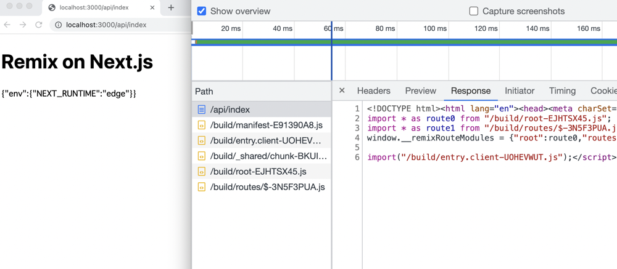This screenshot has width=617, height=269.
Task: Close the request details pane
Action: point(342,90)
